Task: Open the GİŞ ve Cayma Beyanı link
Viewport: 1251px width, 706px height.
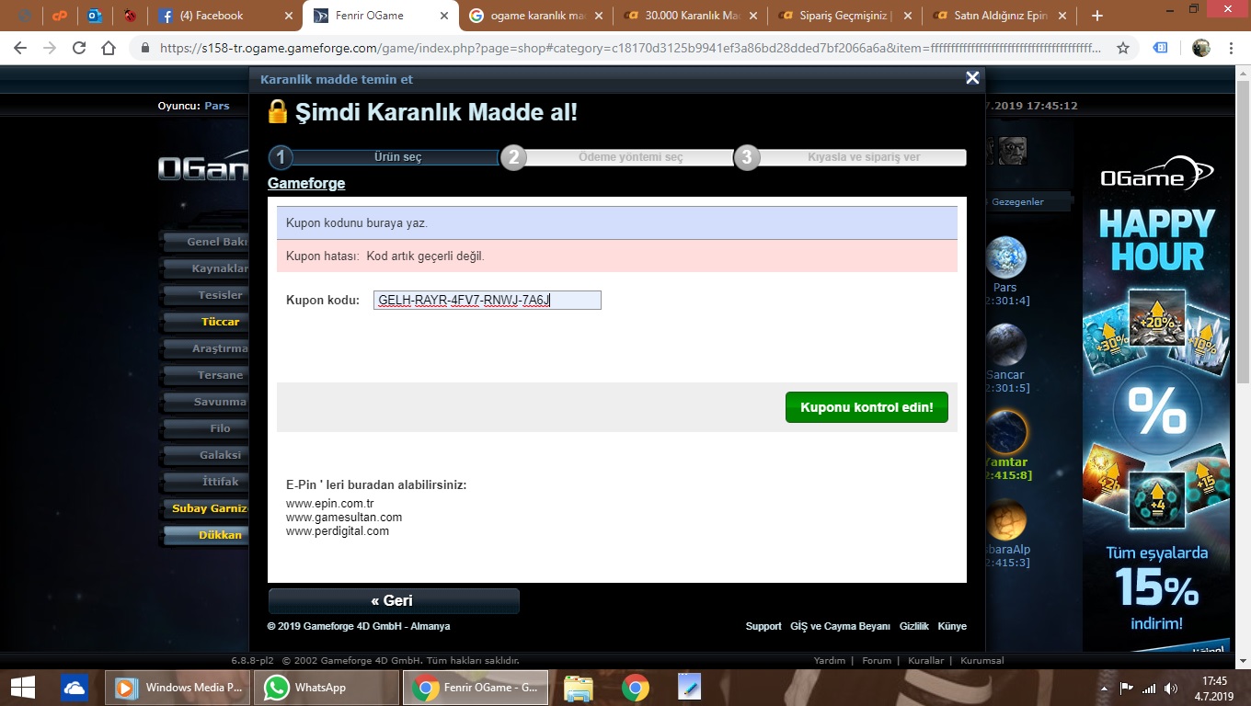Action: (x=840, y=626)
